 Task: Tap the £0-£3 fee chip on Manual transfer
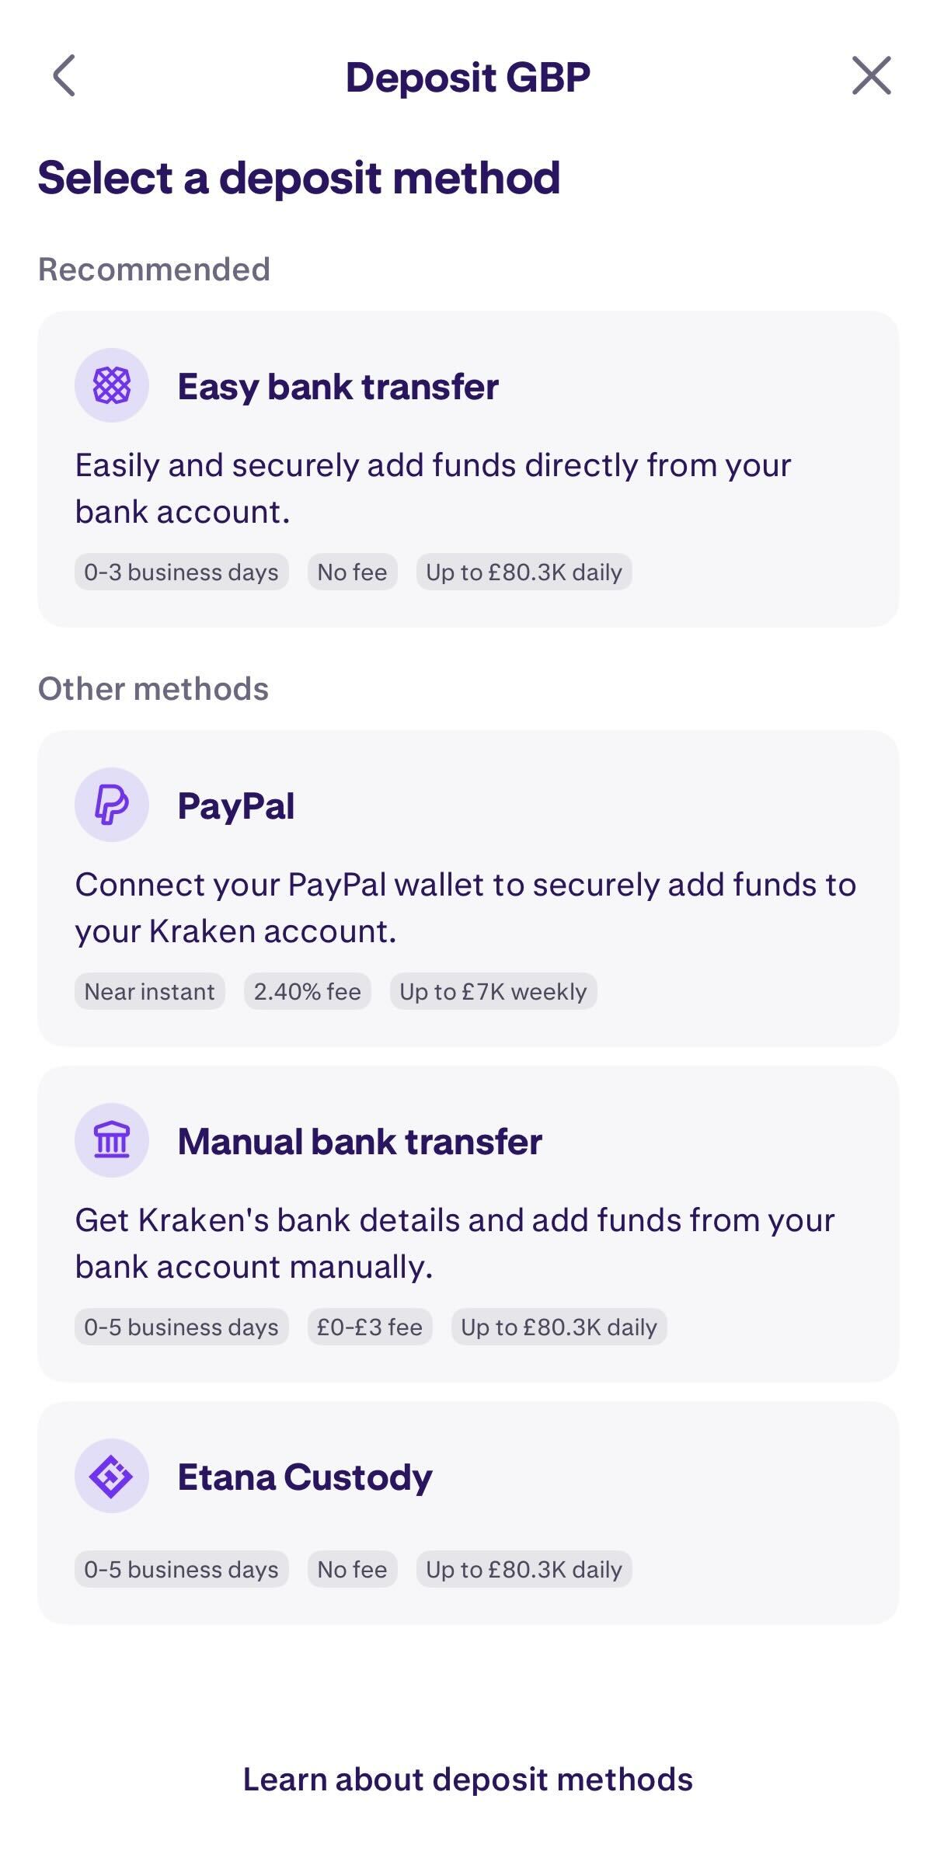pyautogui.click(x=369, y=1327)
